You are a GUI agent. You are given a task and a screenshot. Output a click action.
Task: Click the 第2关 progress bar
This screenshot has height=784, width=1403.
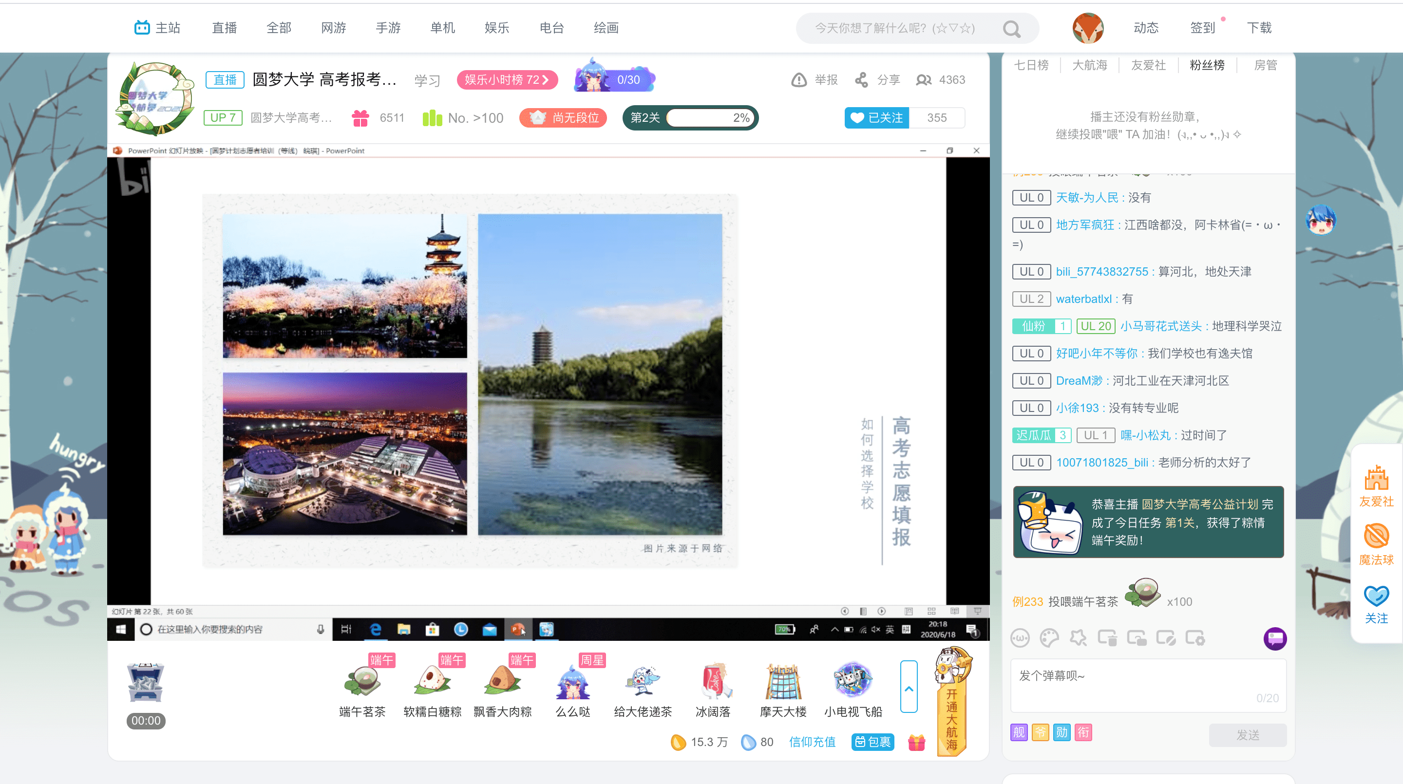691,118
